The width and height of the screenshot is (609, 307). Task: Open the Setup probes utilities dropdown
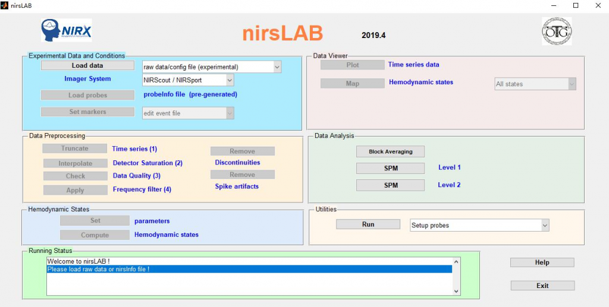coord(479,226)
